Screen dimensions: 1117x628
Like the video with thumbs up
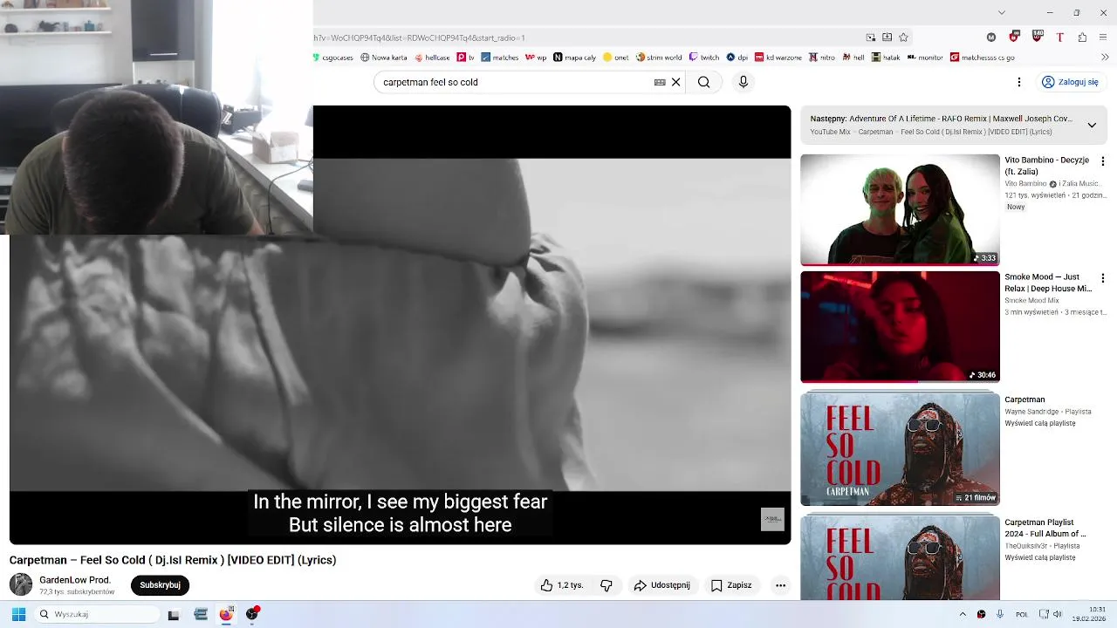(561, 585)
